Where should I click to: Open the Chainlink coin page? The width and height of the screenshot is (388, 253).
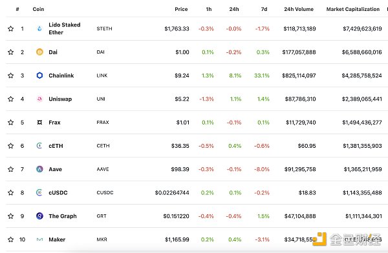61,76
